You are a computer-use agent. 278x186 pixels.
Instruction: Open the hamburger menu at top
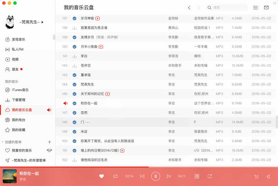[256, 7]
